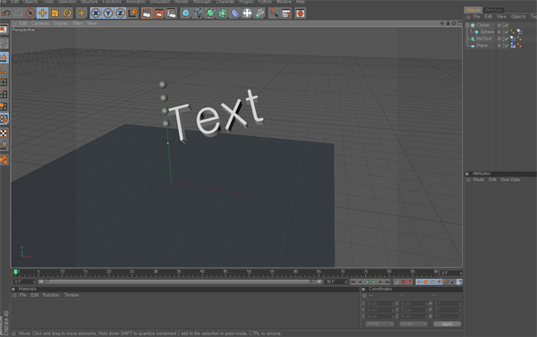Click the Undo arrow icon
537x337 pixels.
(6, 13)
